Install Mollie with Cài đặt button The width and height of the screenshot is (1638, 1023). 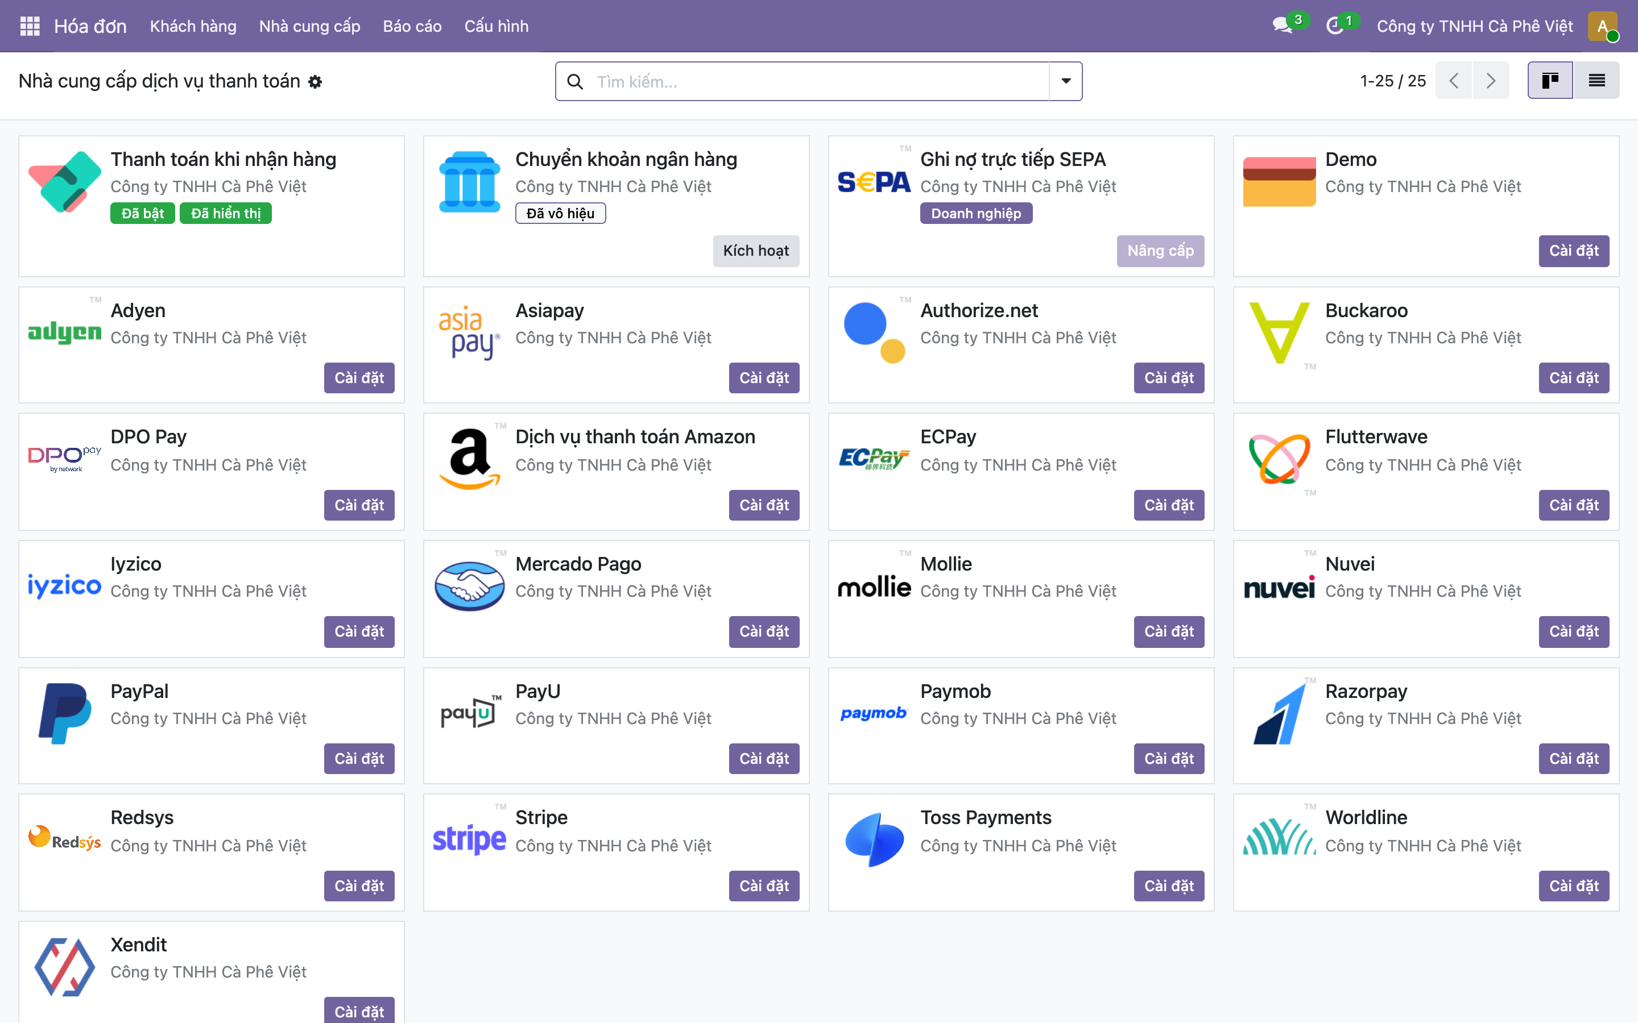(1169, 631)
